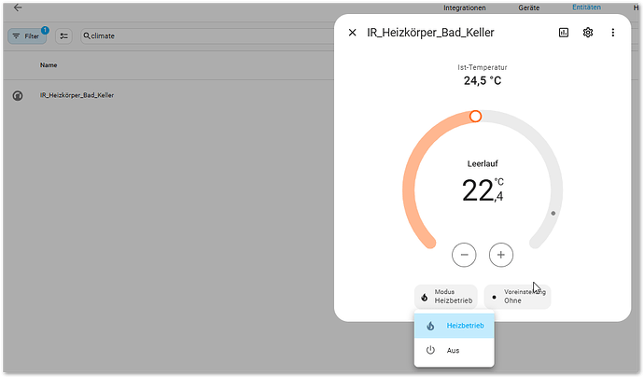644x377 pixels.
Task: Click the list options icon beside Filter
Action: tap(63, 35)
